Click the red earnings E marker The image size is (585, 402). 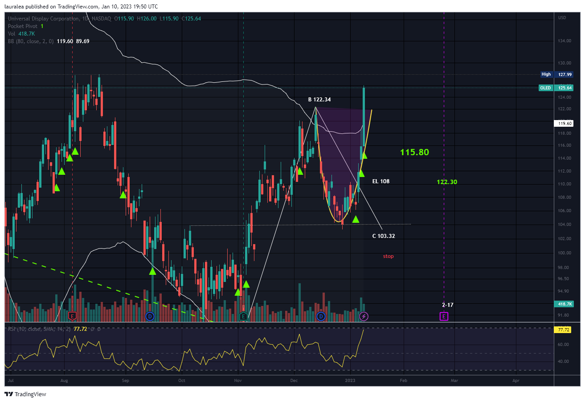pos(73,316)
